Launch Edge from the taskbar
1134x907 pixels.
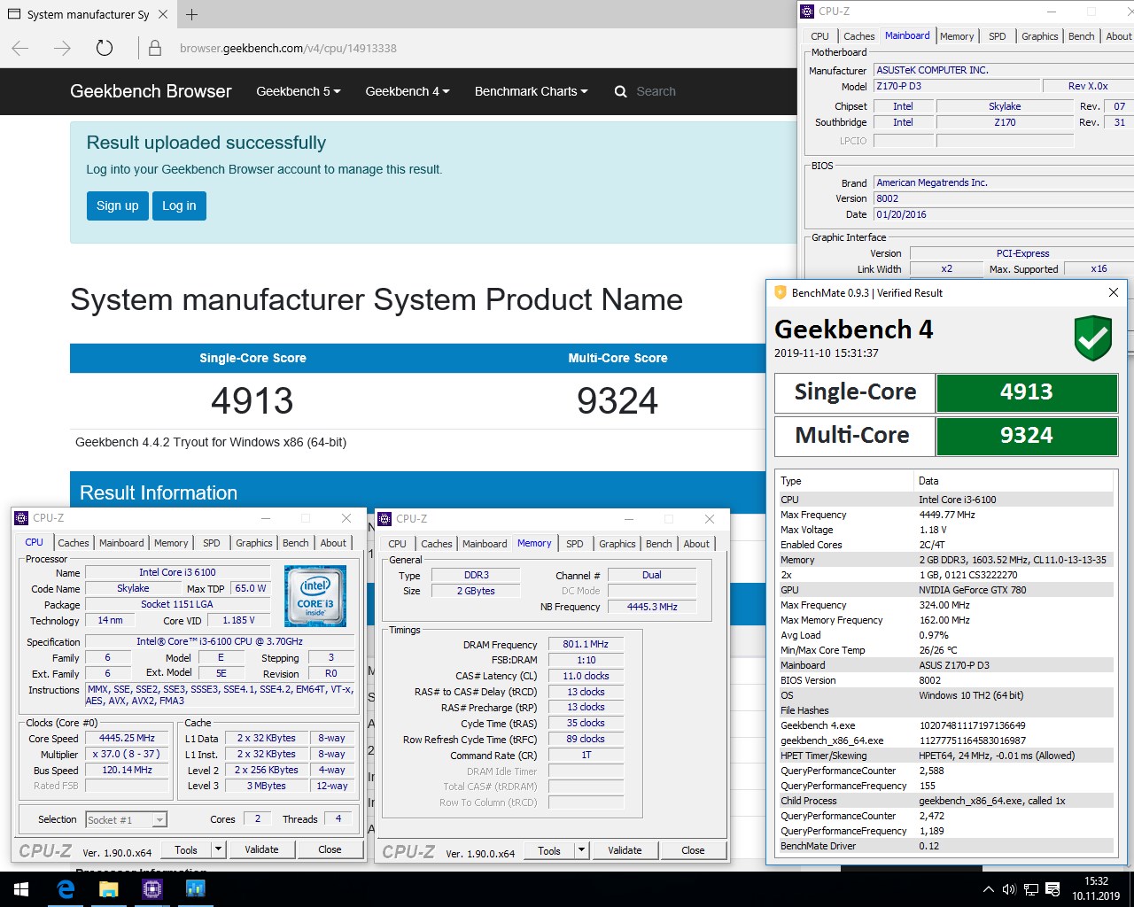click(66, 889)
